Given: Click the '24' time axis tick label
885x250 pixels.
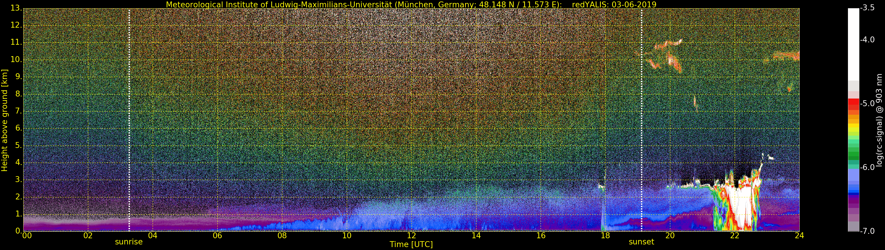Looking at the screenshot, I should coord(799,235).
